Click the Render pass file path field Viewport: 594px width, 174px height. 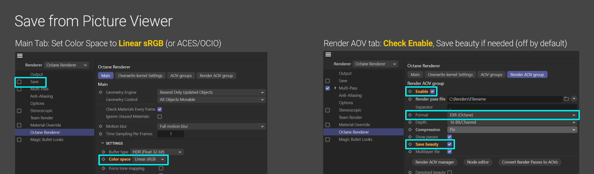pyautogui.click(x=505, y=99)
